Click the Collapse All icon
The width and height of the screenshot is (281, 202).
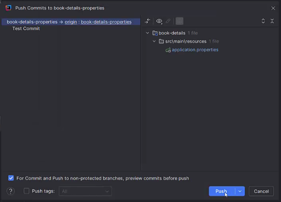(x=272, y=21)
